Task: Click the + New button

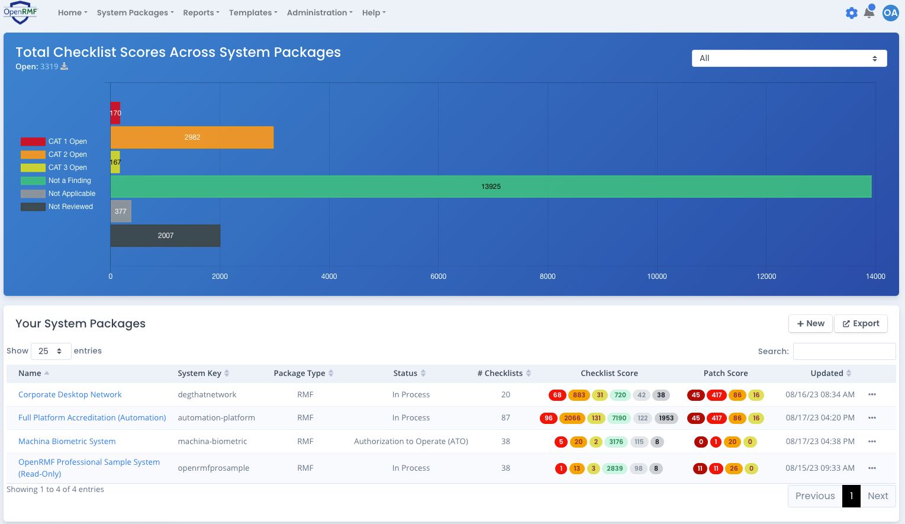Action: point(810,323)
